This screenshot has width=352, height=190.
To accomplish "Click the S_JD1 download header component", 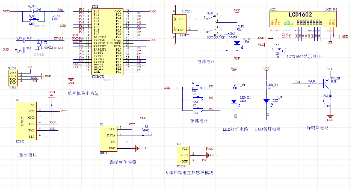I will pyautogui.click(x=13, y=78).
